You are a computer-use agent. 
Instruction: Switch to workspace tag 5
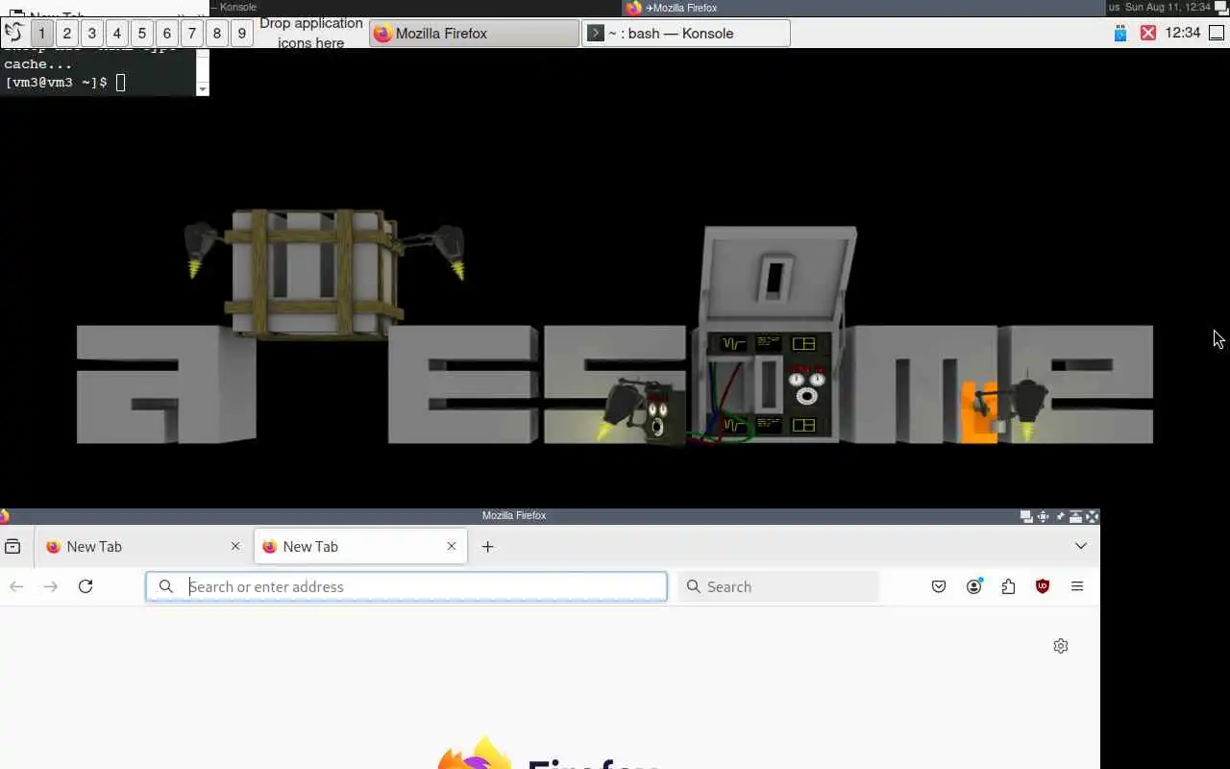pos(141,33)
